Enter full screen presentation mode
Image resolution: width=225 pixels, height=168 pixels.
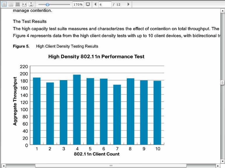pos(88,4)
